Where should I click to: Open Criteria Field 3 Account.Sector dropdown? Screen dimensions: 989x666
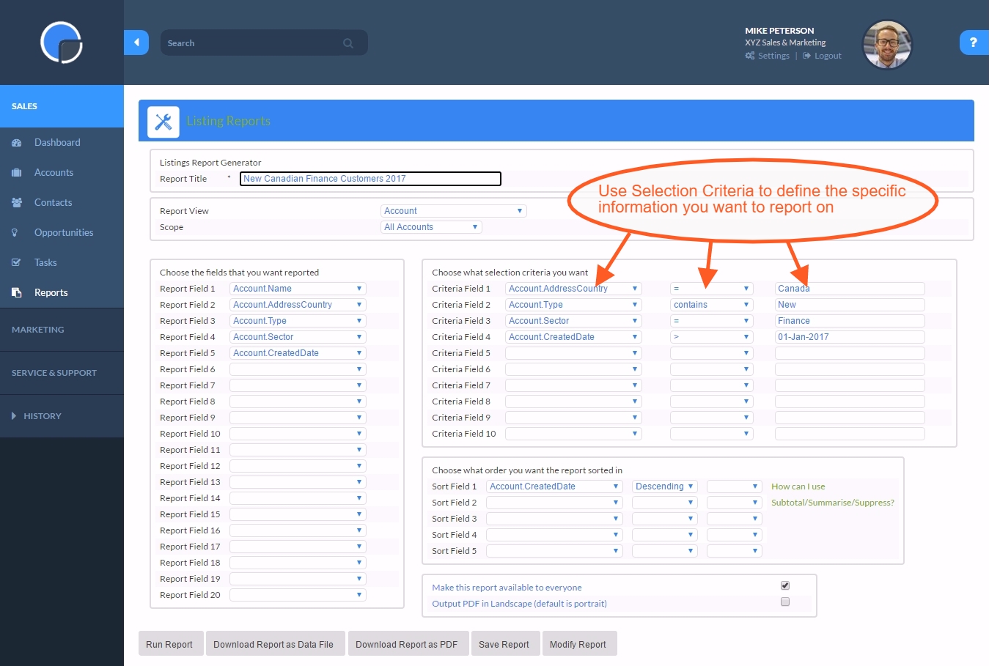click(573, 321)
